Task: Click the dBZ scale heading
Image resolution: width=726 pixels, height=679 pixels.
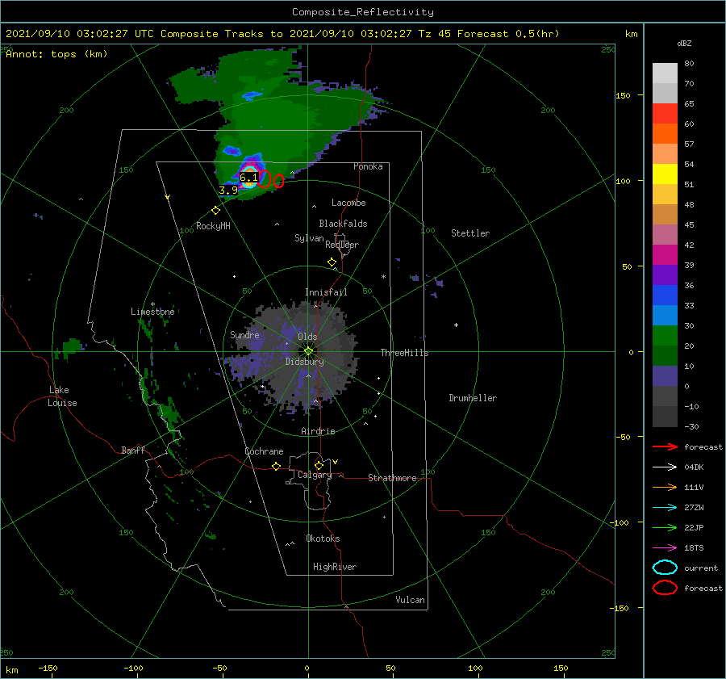Action: point(684,43)
